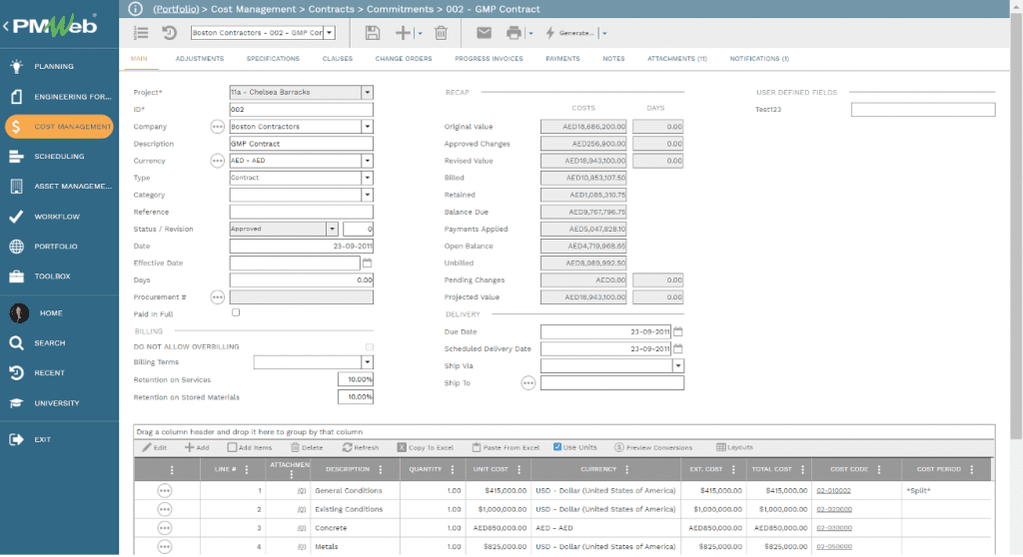Open row menu for General Conditions line

click(x=165, y=490)
